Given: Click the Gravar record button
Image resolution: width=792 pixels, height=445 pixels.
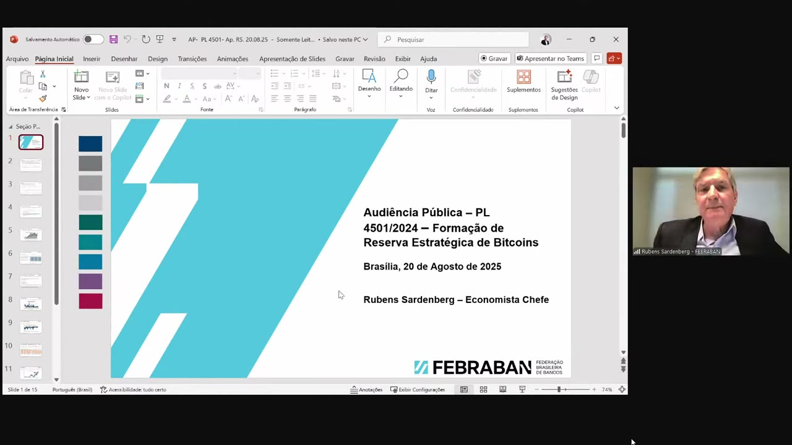Looking at the screenshot, I should coord(494,58).
